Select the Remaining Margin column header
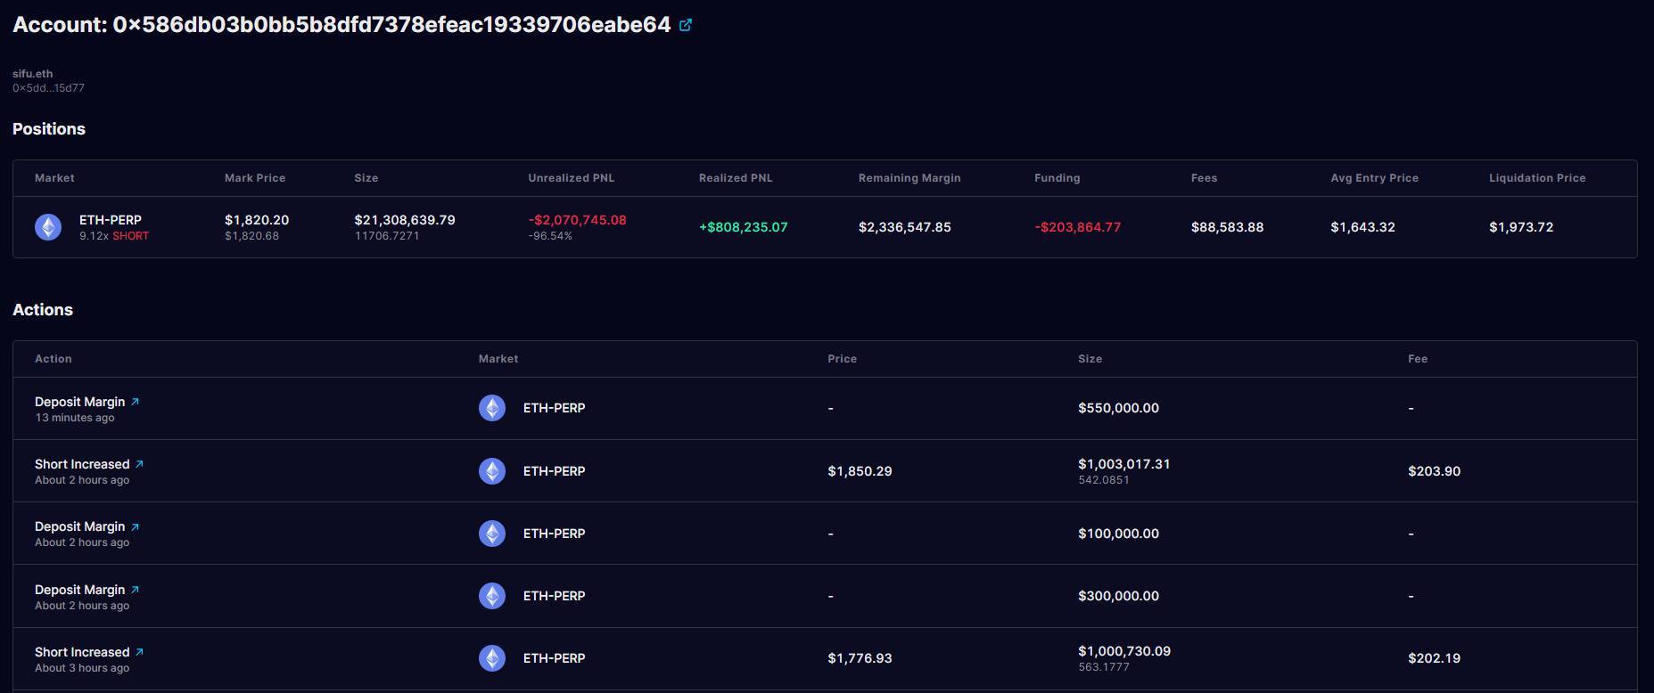The width and height of the screenshot is (1654, 693). coord(909,178)
